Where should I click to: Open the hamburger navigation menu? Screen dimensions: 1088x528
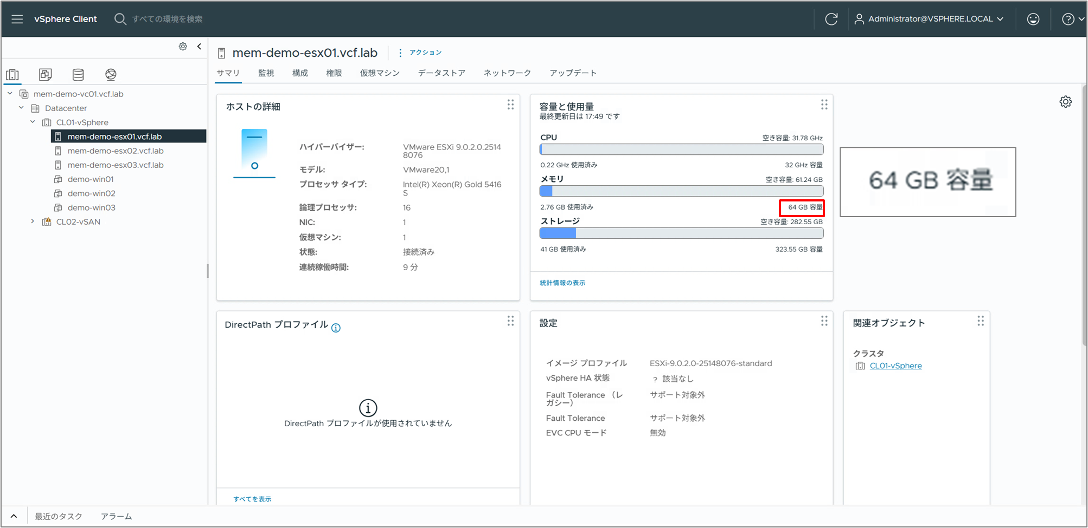(x=17, y=19)
